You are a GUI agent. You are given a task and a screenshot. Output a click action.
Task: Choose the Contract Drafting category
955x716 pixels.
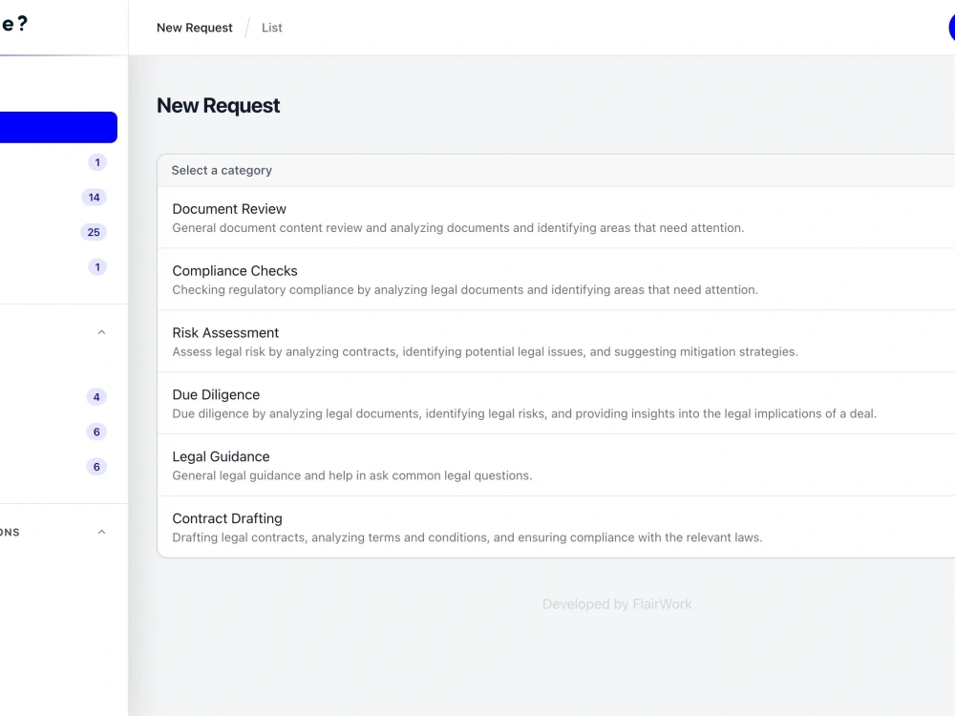[556, 527]
